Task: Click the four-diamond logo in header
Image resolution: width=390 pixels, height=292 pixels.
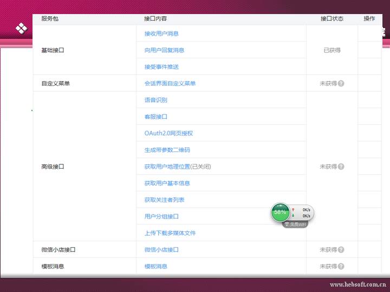Action: tap(21, 28)
